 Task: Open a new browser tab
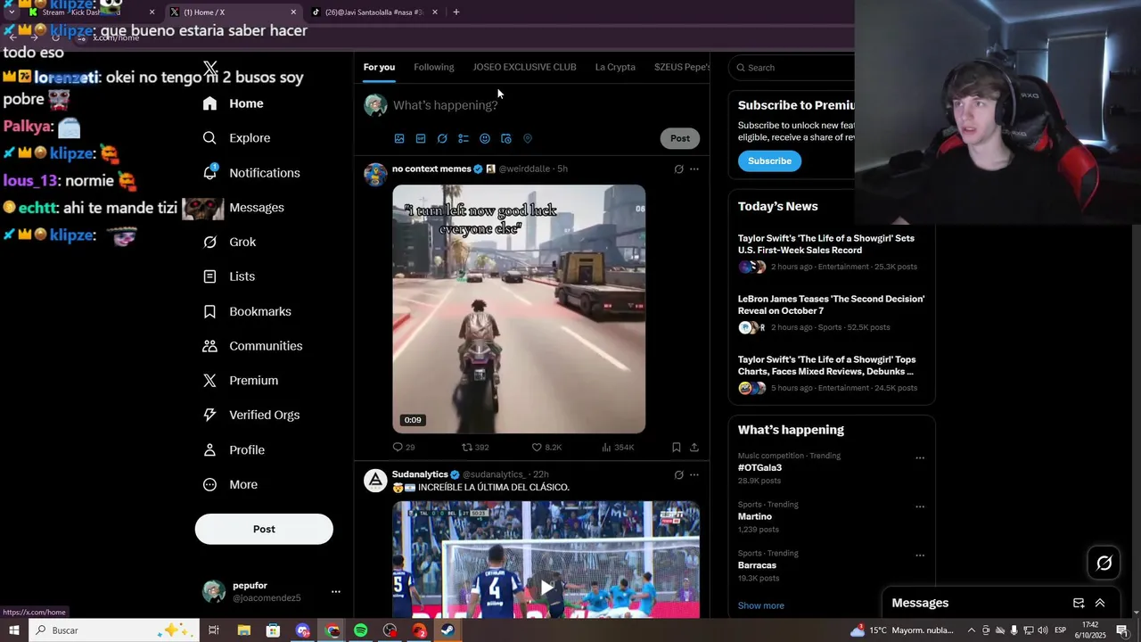(456, 12)
